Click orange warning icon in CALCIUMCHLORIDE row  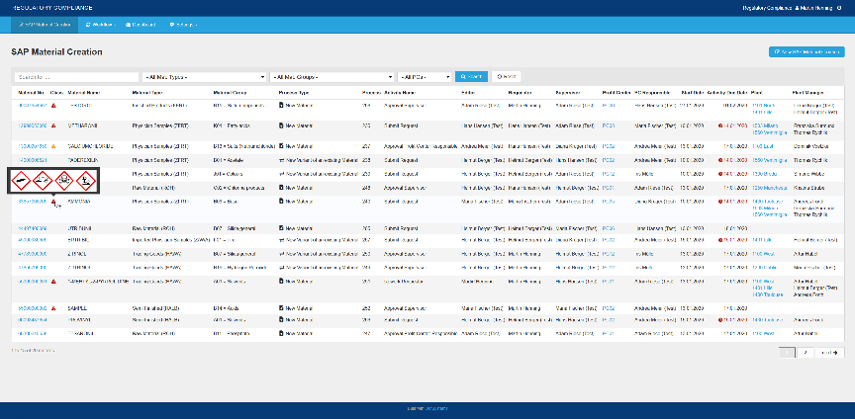coord(53,146)
